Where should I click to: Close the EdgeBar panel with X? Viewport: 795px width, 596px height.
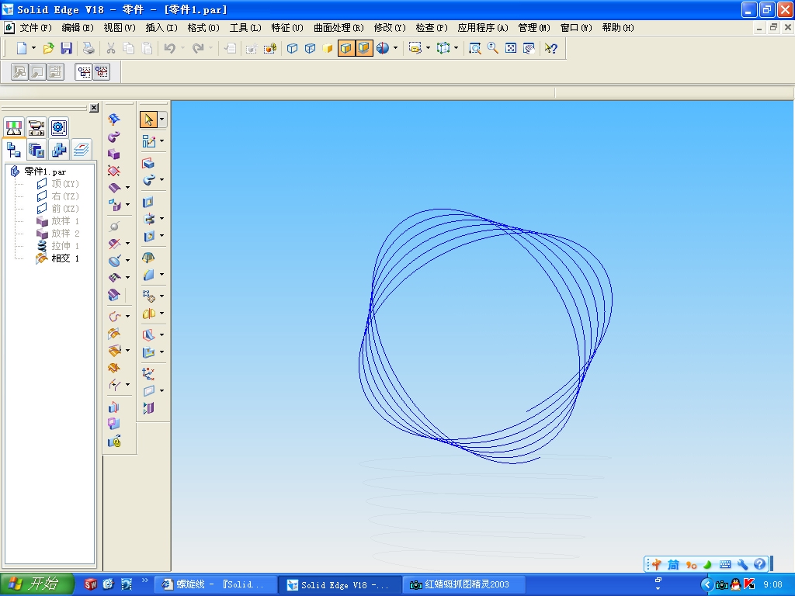pos(94,108)
